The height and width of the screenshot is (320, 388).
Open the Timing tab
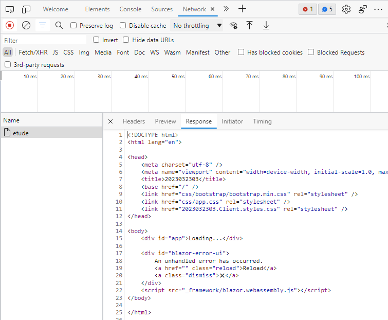coord(262,121)
